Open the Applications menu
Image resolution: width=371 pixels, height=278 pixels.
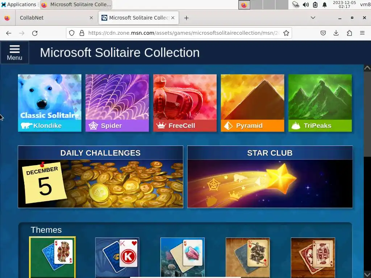pyautogui.click(x=20, y=4)
